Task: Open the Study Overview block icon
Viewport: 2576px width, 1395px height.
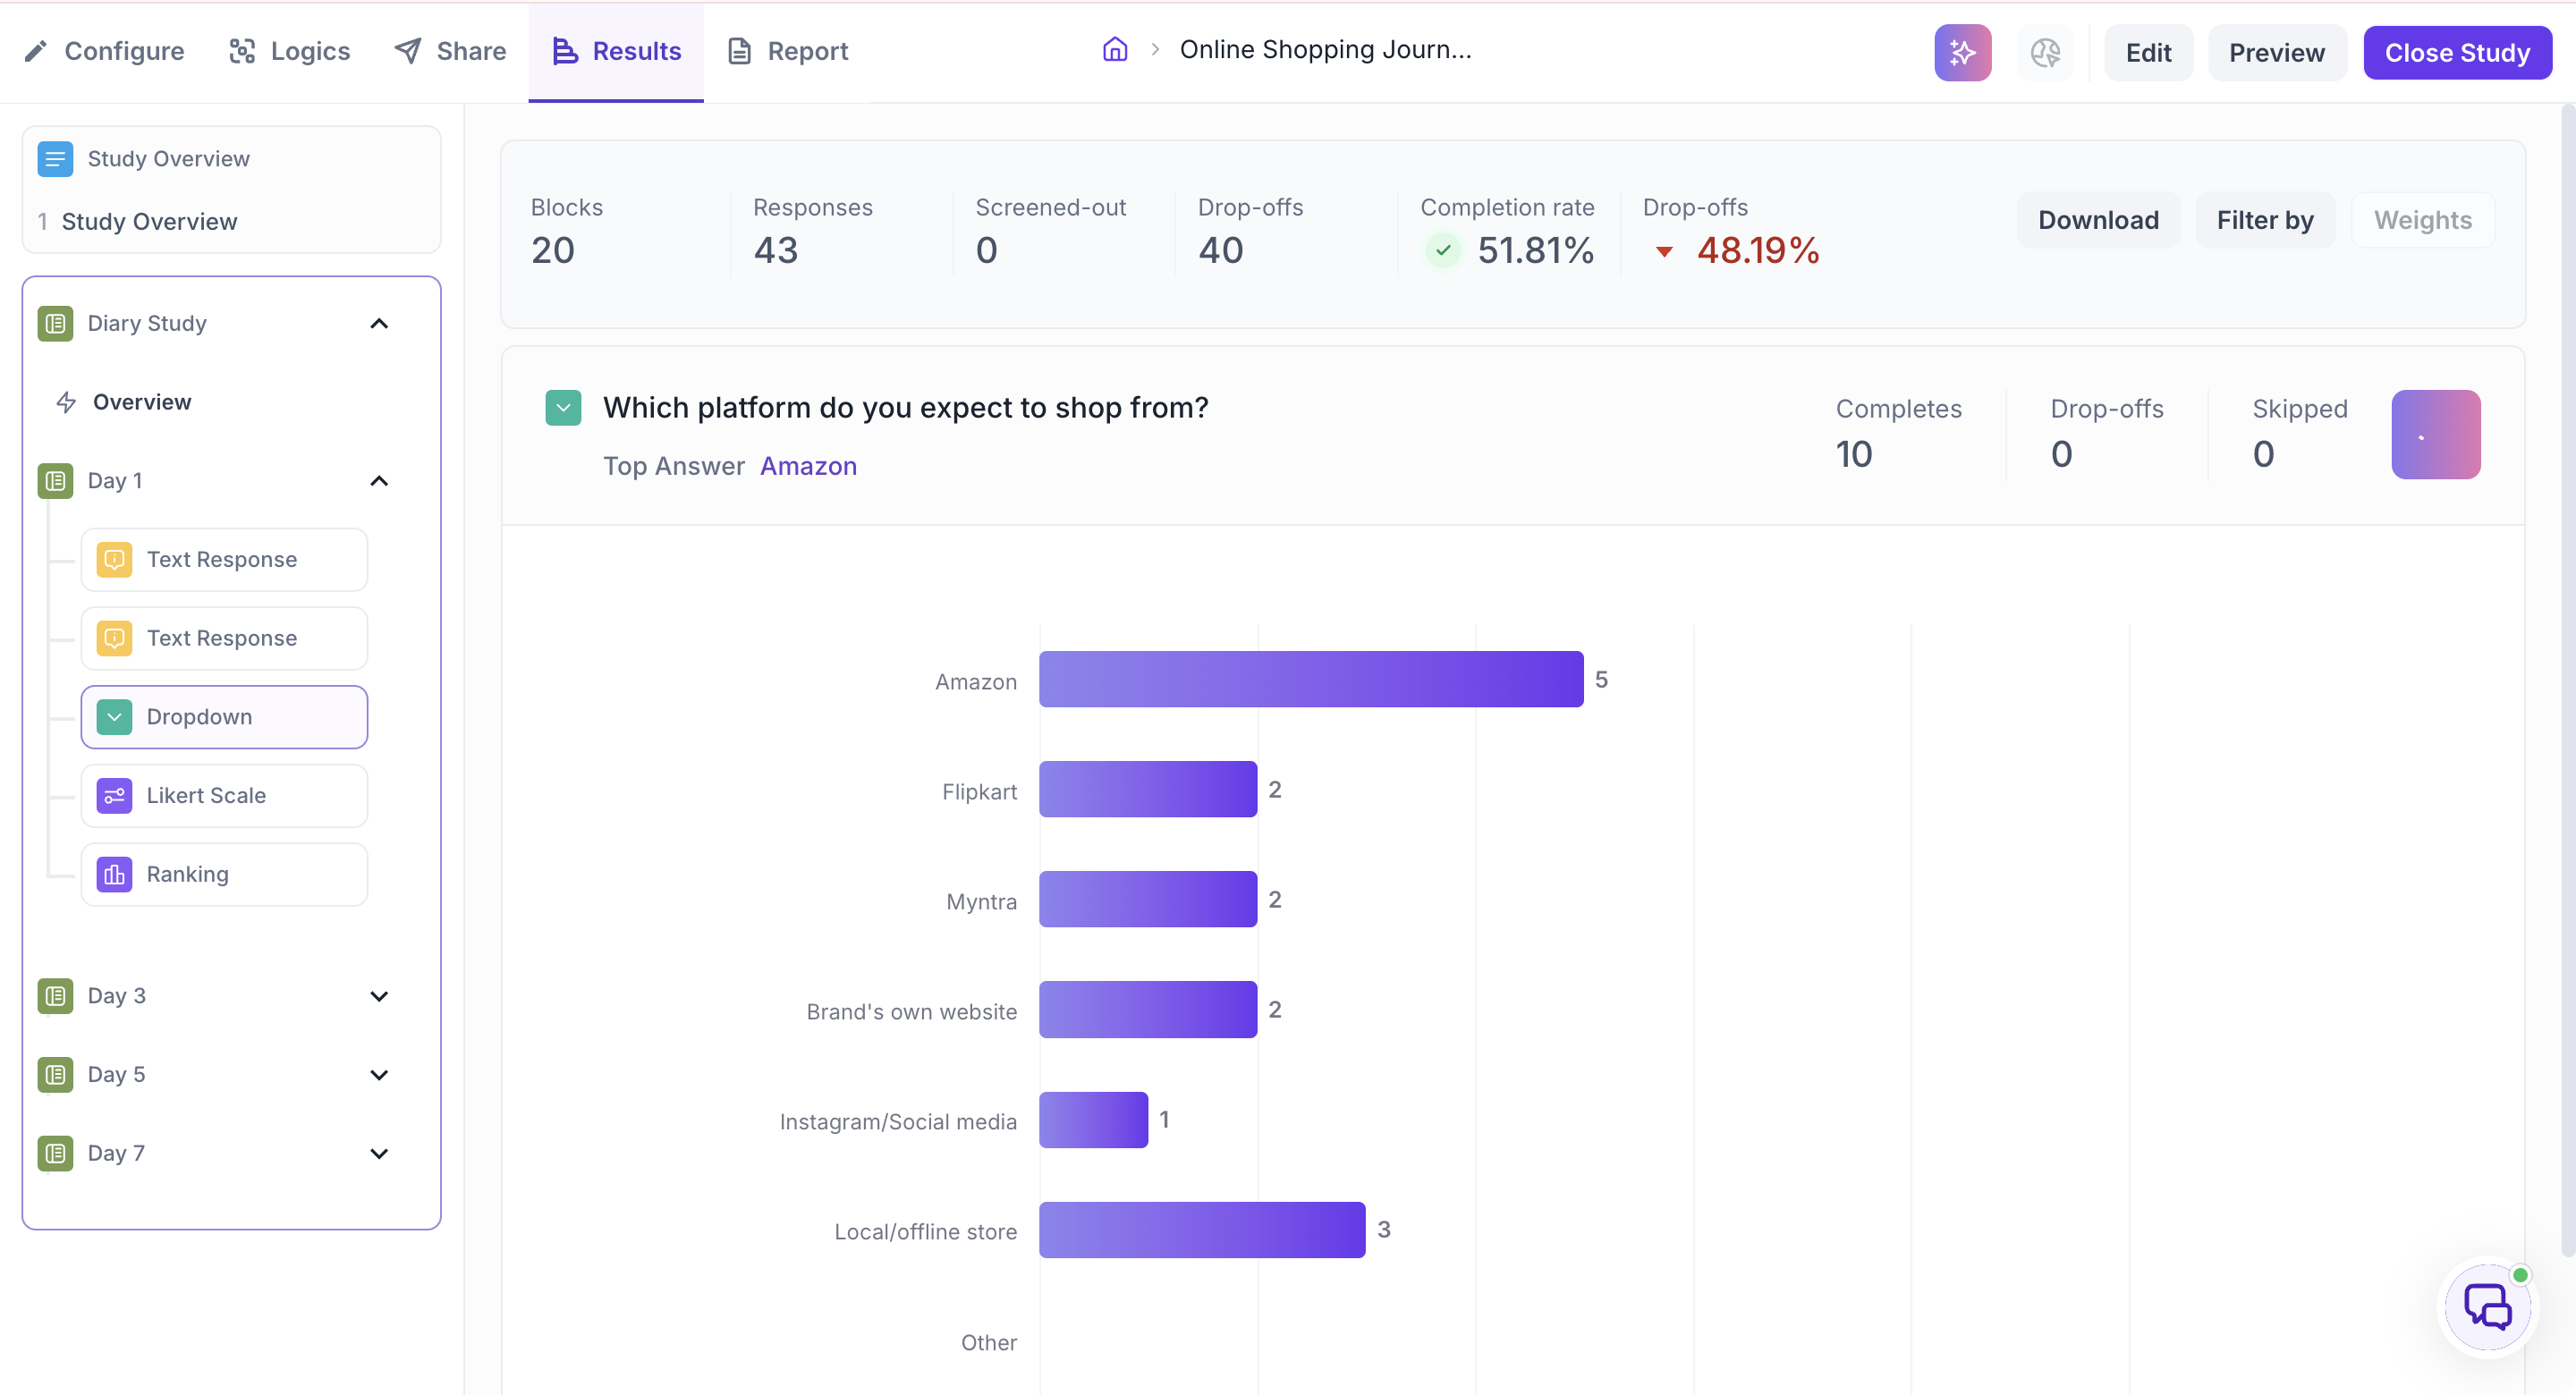Action: [55, 159]
